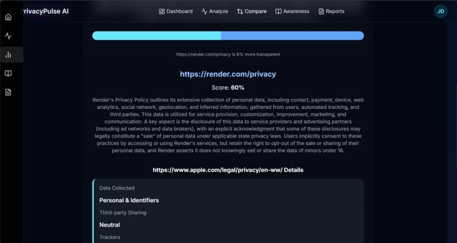Open the Awareness nav item
This screenshot has height=243, width=457.
pyautogui.click(x=293, y=11)
